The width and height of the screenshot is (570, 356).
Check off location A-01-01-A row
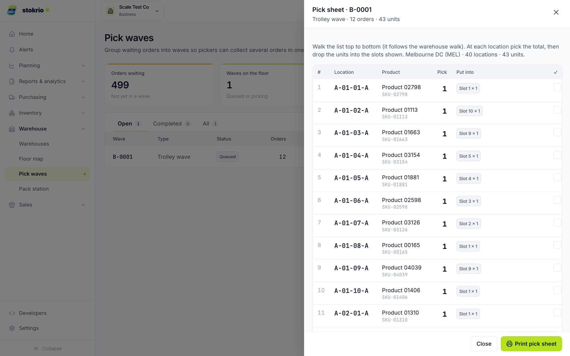(557, 87)
